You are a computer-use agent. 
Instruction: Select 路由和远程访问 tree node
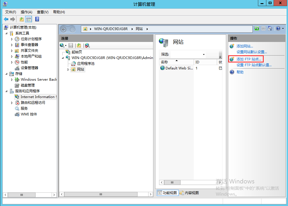click(33, 103)
